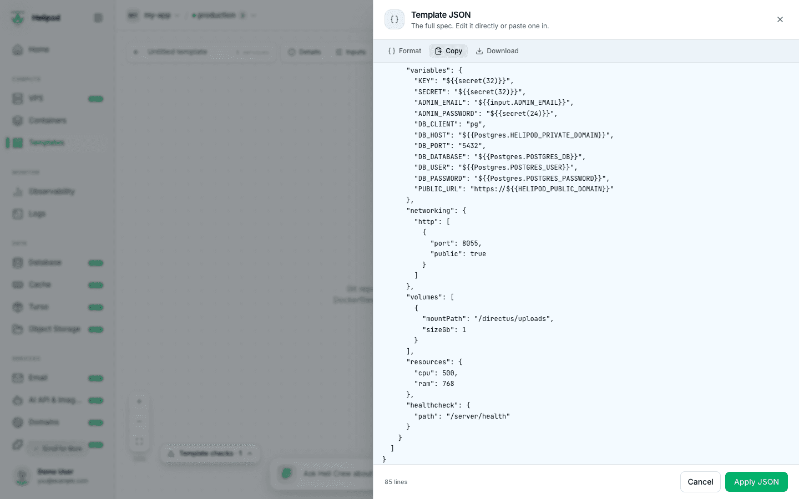Click the "DB_PORT": "5432" line

(450, 146)
